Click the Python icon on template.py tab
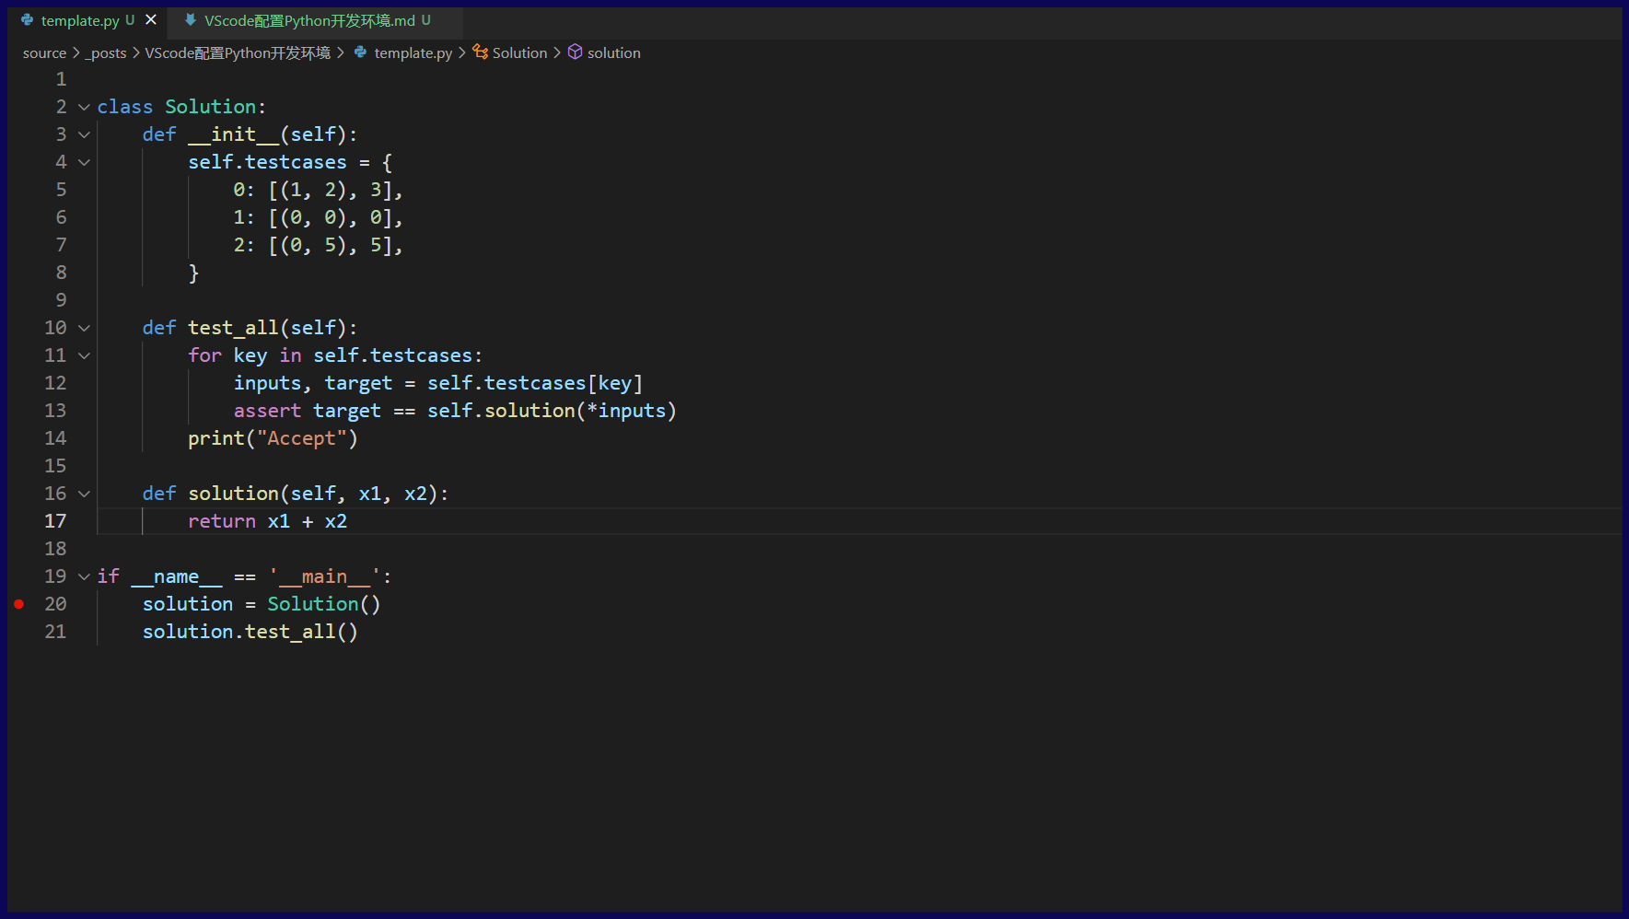This screenshot has height=919, width=1629. [28, 20]
